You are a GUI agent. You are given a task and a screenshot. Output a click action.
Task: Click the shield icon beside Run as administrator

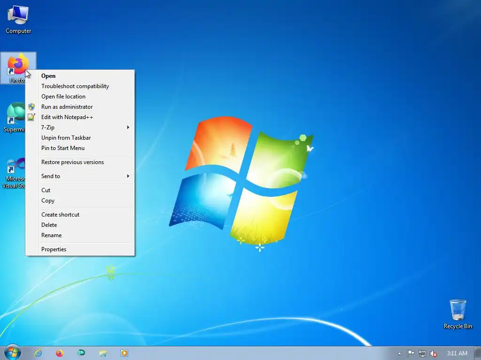(x=31, y=107)
